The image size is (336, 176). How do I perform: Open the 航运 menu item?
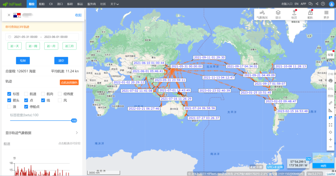[80, 4]
